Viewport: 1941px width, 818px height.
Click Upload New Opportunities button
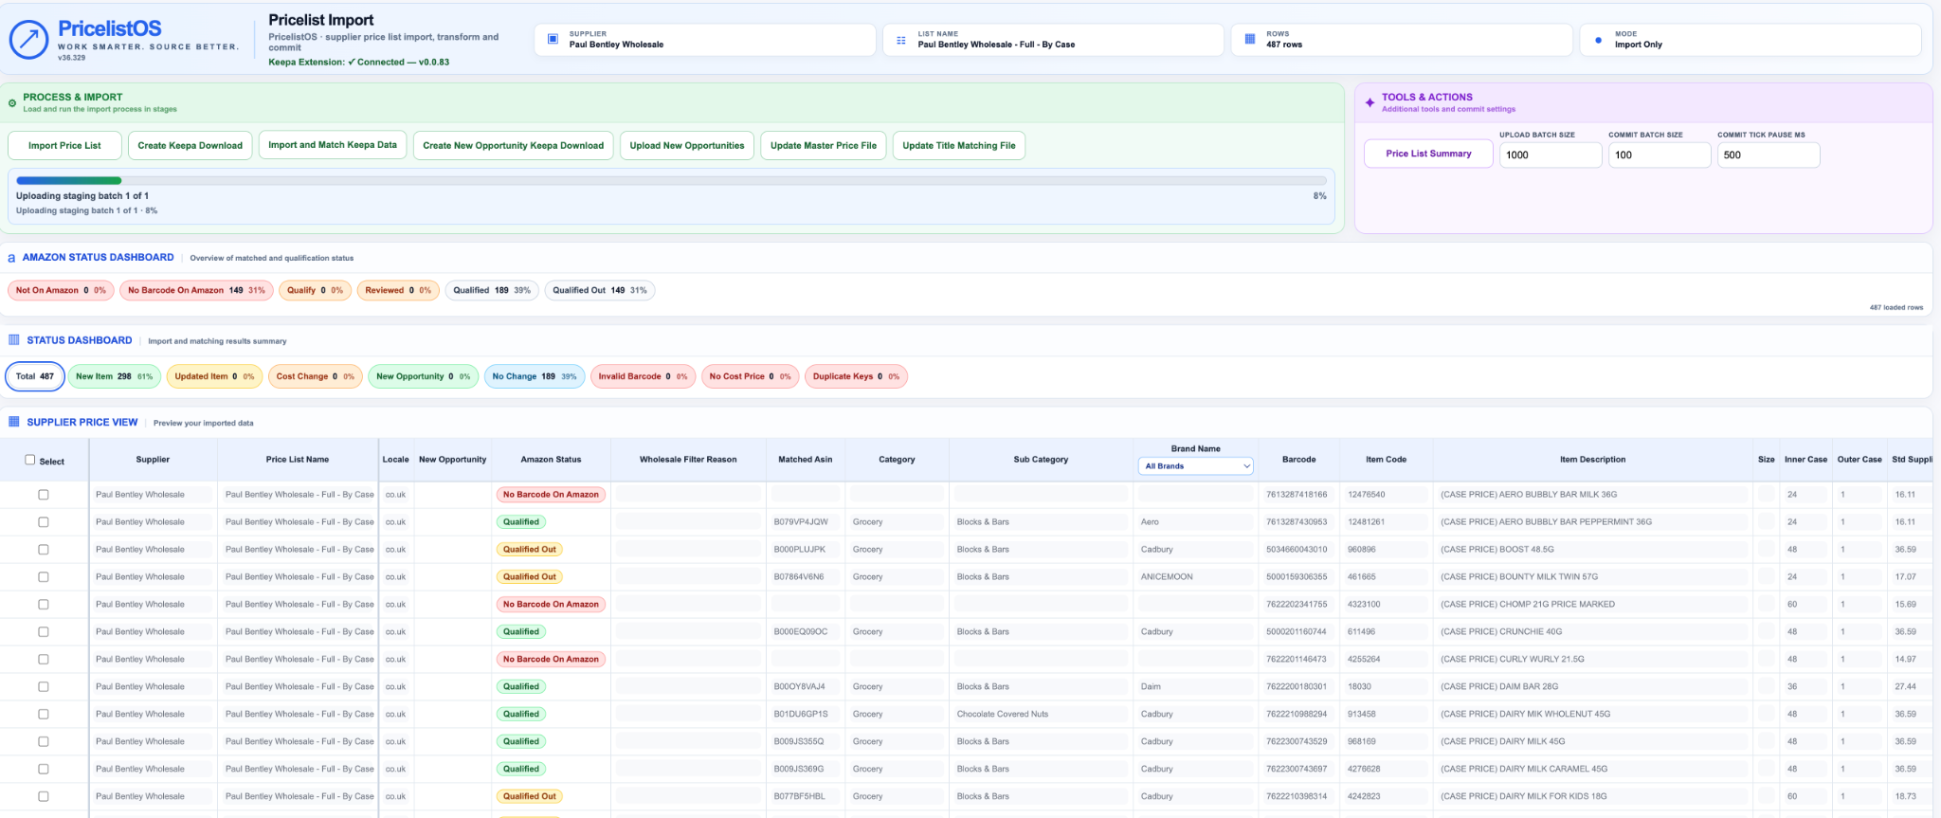click(687, 146)
